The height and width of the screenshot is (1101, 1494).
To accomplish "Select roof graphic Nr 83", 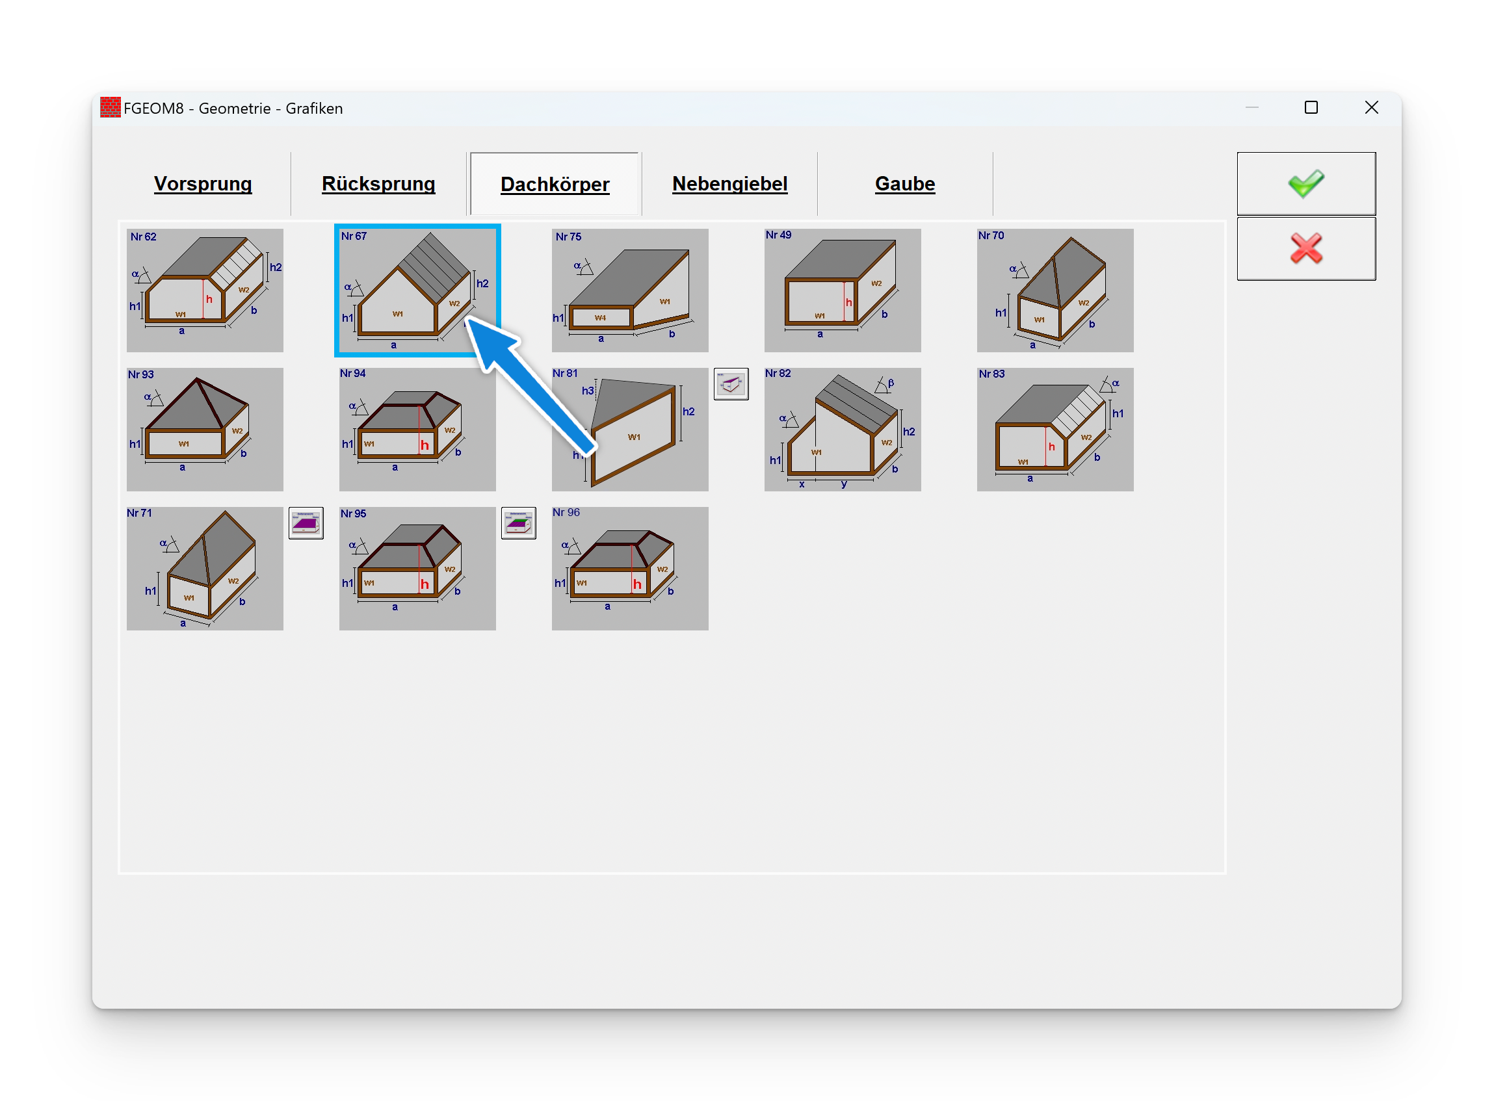I will [x=1055, y=429].
